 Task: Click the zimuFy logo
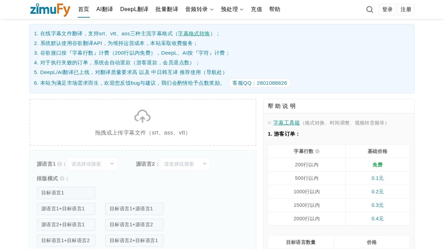(50, 10)
